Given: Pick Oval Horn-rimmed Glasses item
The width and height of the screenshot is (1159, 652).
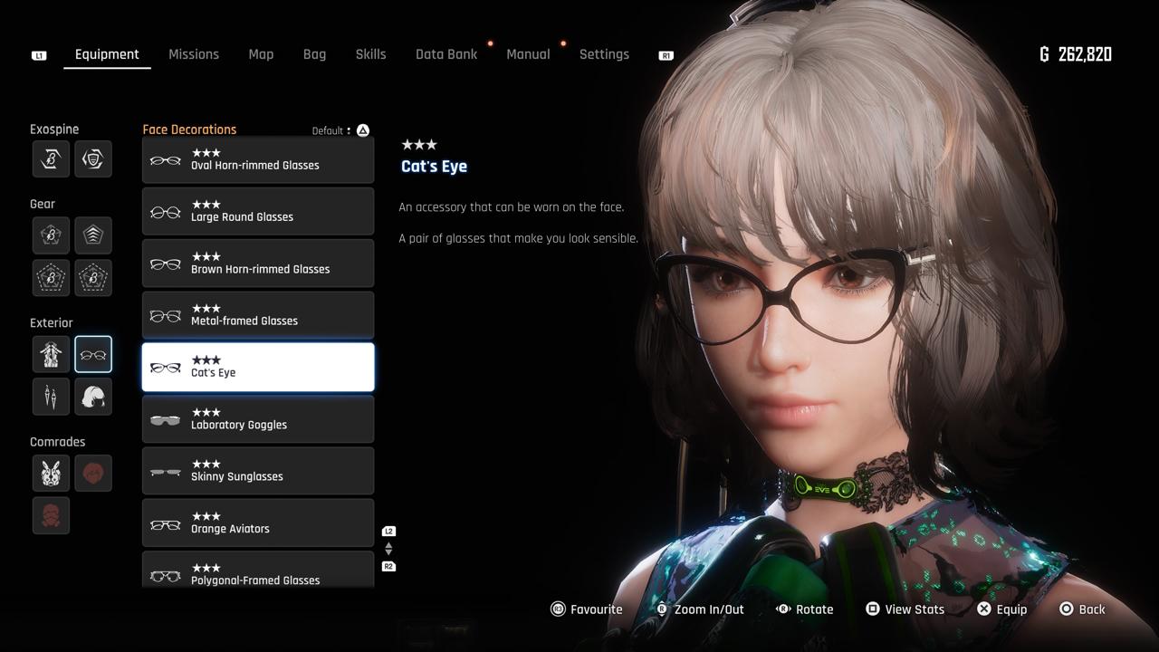Looking at the screenshot, I should point(258,160).
